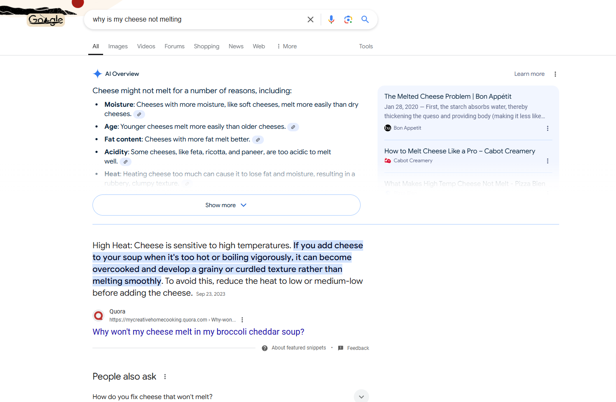
Task: Expand "How do you fix cheese that won't melt?"
Action: (x=361, y=396)
